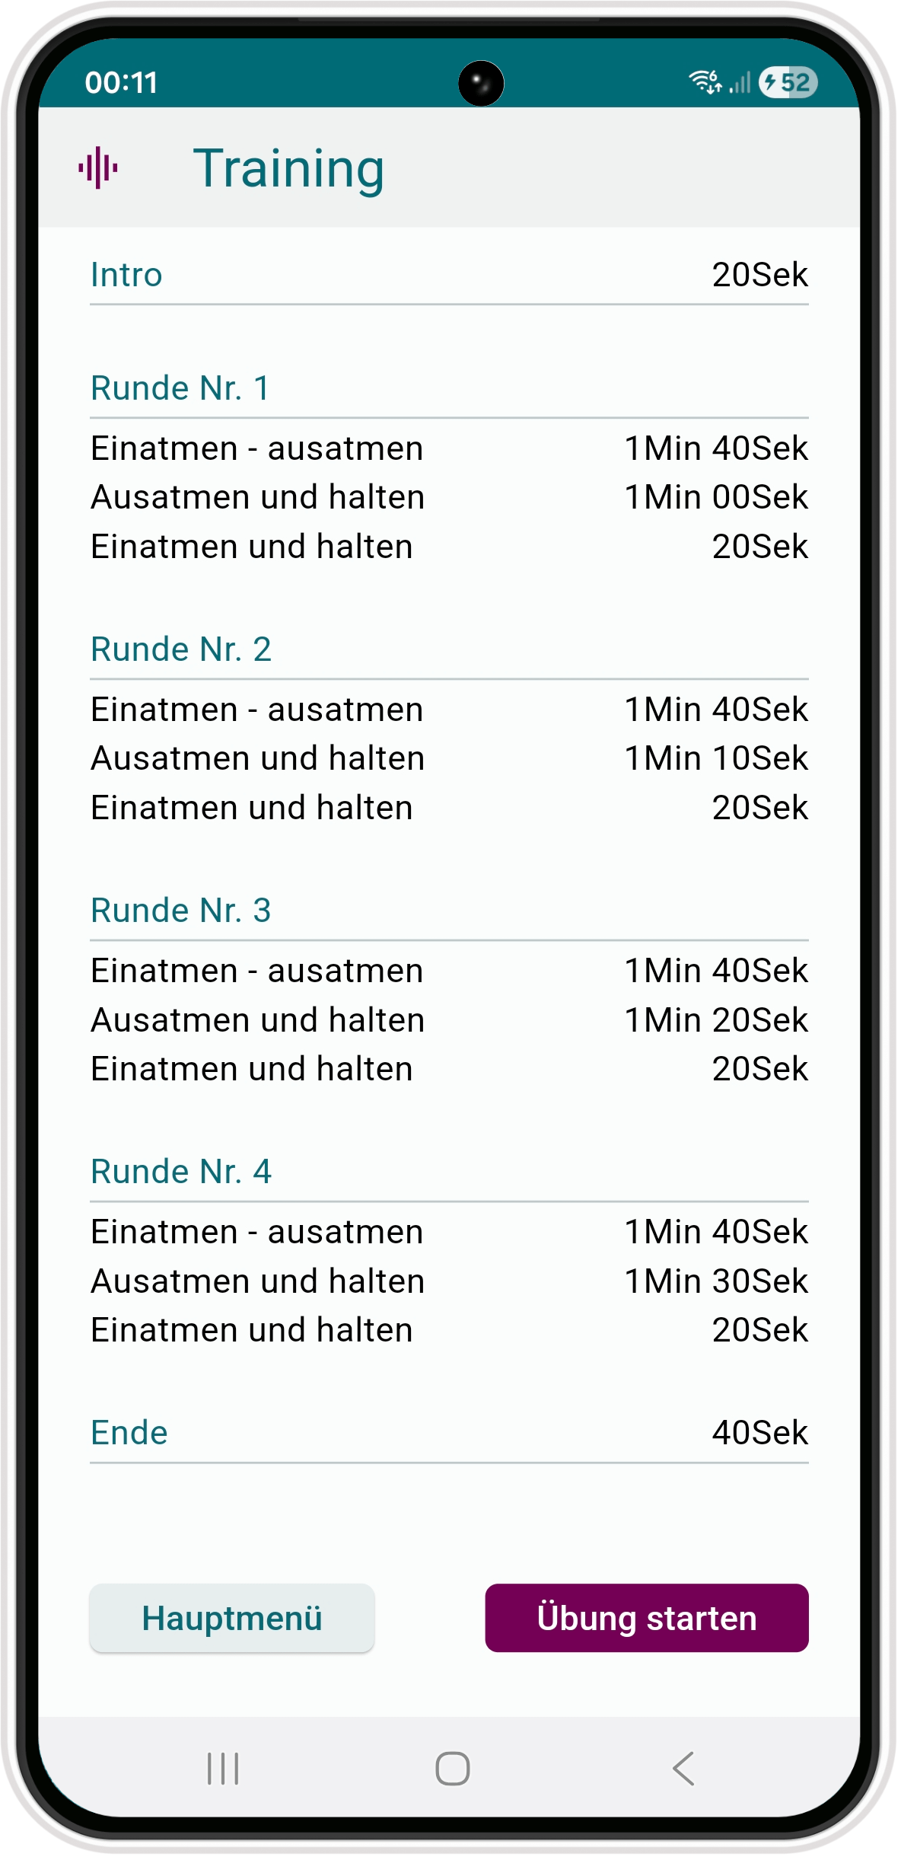This screenshot has height=1860, width=901.
Task: Click the Hauptmenü button
Action: pyautogui.click(x=232, y=1618)
